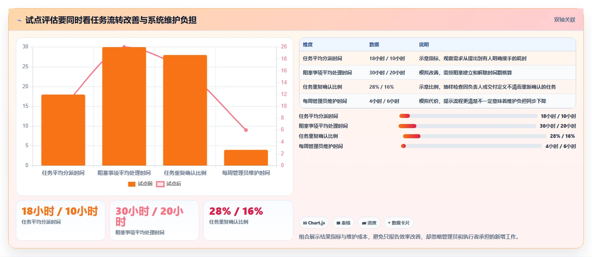Click description starting 示意指标，观察需求
Screen dimensions: 592x257
pos(473,59)
